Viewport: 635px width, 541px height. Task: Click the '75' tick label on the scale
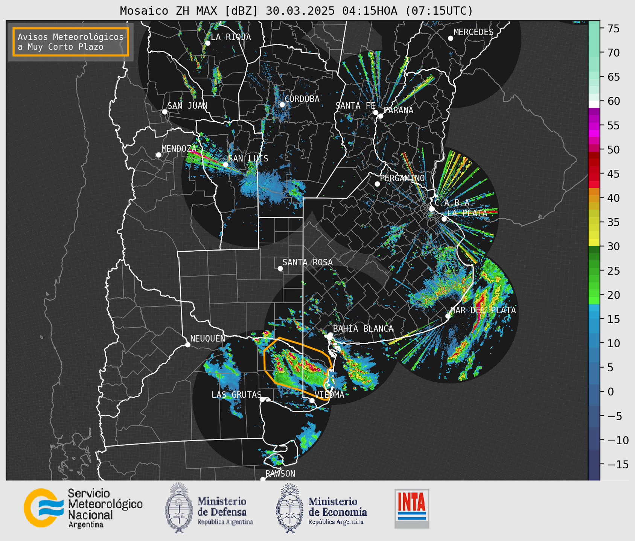pyautogui.click(x=614, y=29)
